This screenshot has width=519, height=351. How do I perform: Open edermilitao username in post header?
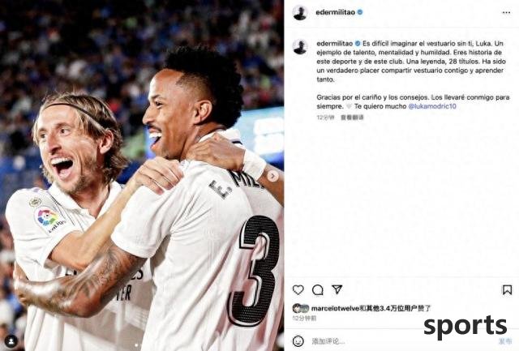pyautogui.click(x=335, y=12)
